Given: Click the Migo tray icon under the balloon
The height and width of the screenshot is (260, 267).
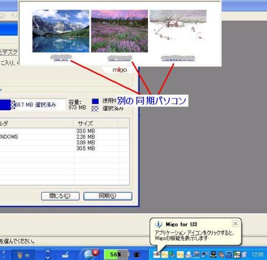Looking at the screenshot, I should [156, 255].
